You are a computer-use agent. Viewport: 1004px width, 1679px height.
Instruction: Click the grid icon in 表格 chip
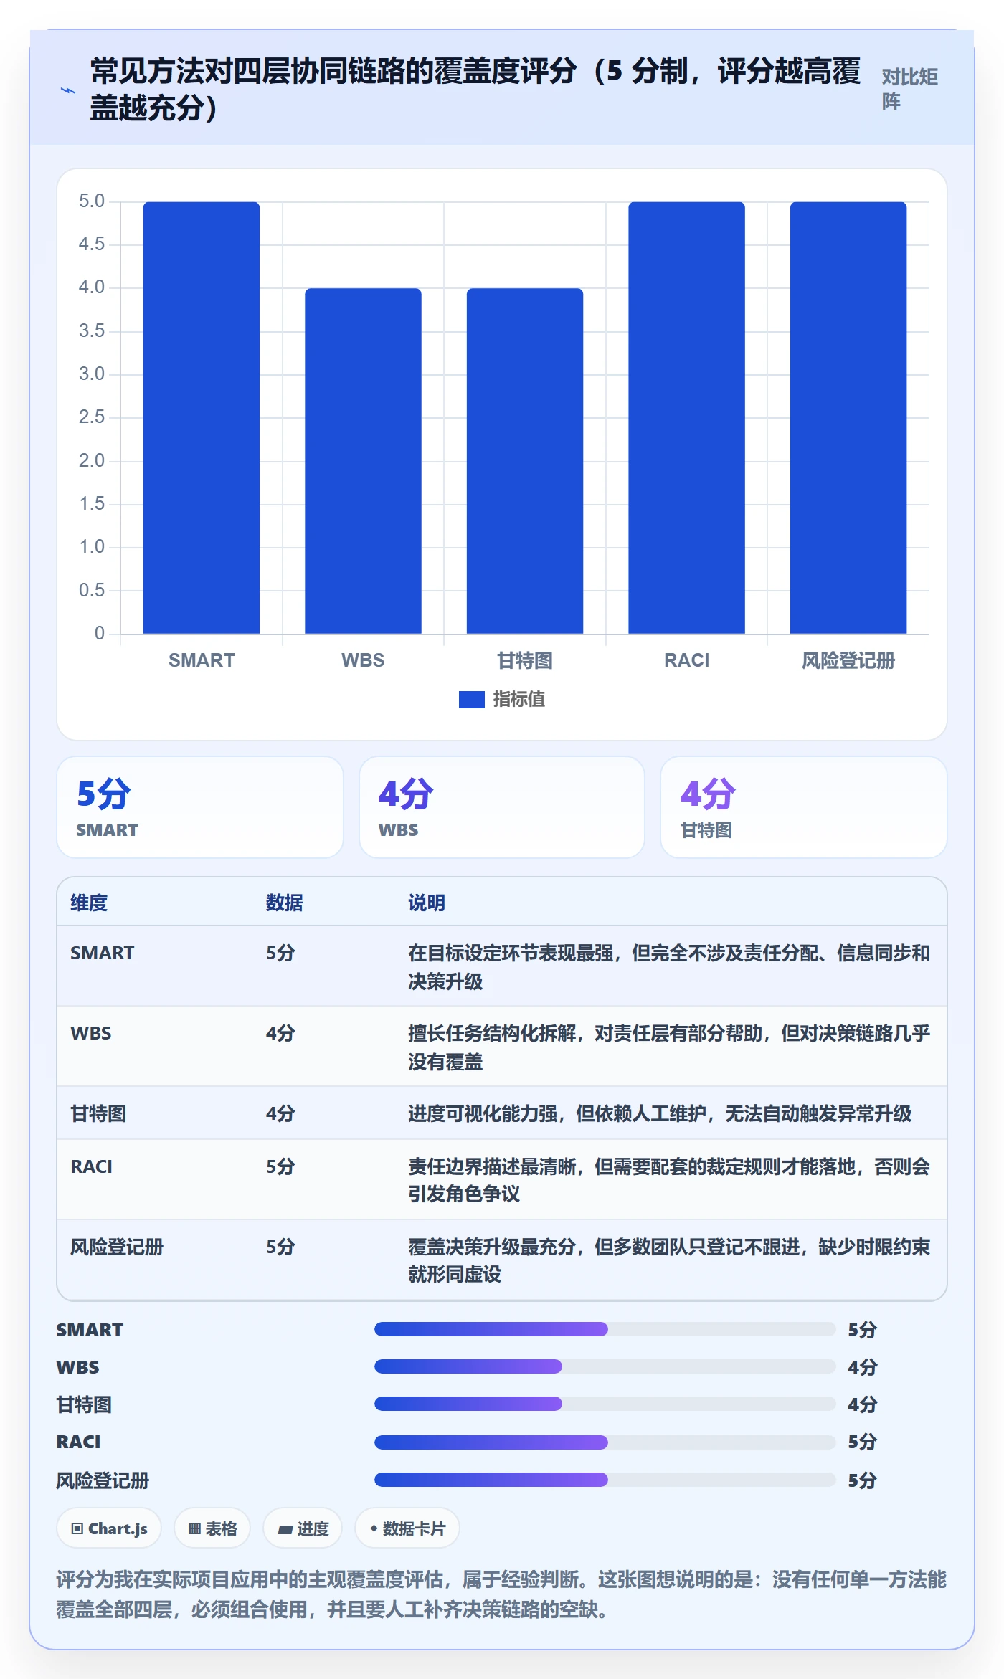pos(194,1529)
